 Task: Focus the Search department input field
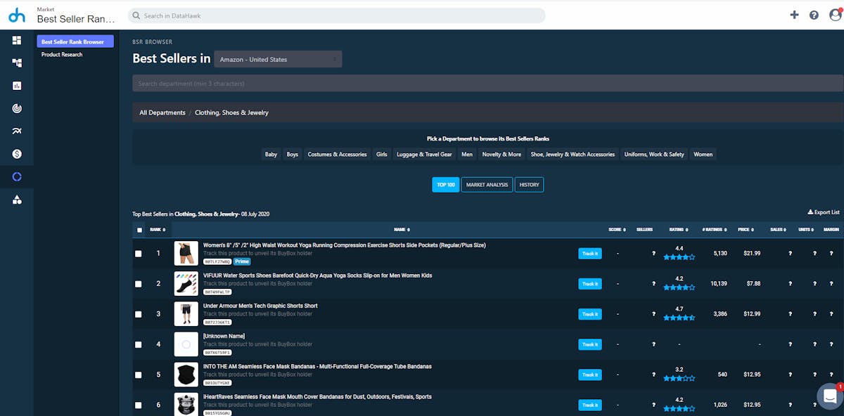tap(488, 84)
